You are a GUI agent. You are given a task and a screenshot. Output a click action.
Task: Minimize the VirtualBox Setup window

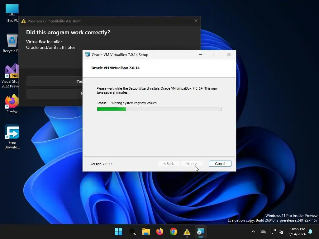[x=201, y=54]
